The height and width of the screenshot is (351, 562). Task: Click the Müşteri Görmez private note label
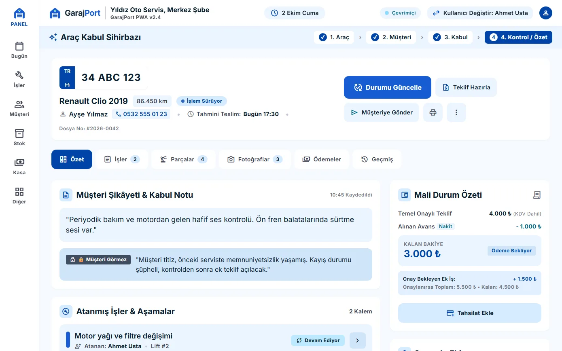point(98,260)
